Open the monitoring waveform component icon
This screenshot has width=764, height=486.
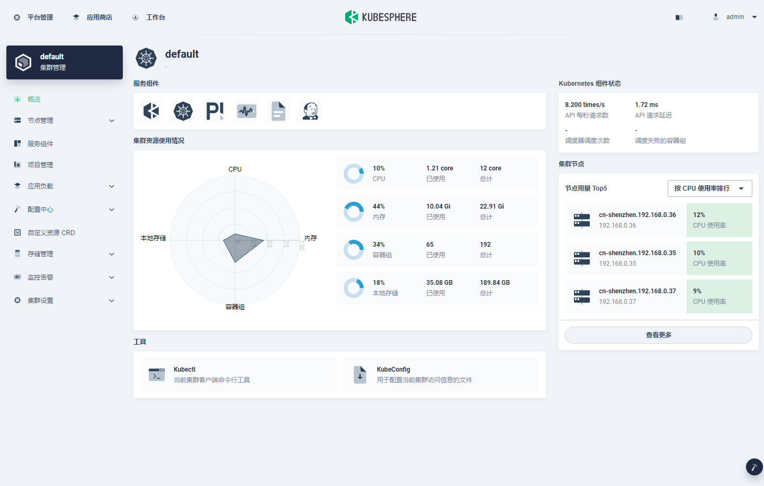[247, 111]
